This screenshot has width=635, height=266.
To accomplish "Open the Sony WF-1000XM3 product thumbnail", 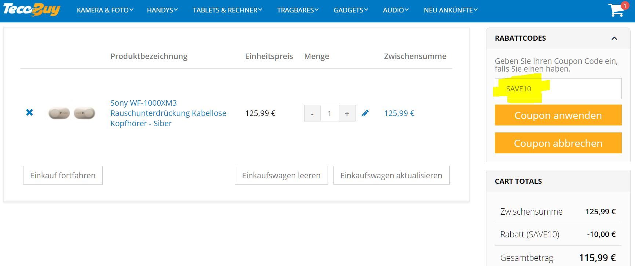I will pyautogui.click(x=72, y=113).
